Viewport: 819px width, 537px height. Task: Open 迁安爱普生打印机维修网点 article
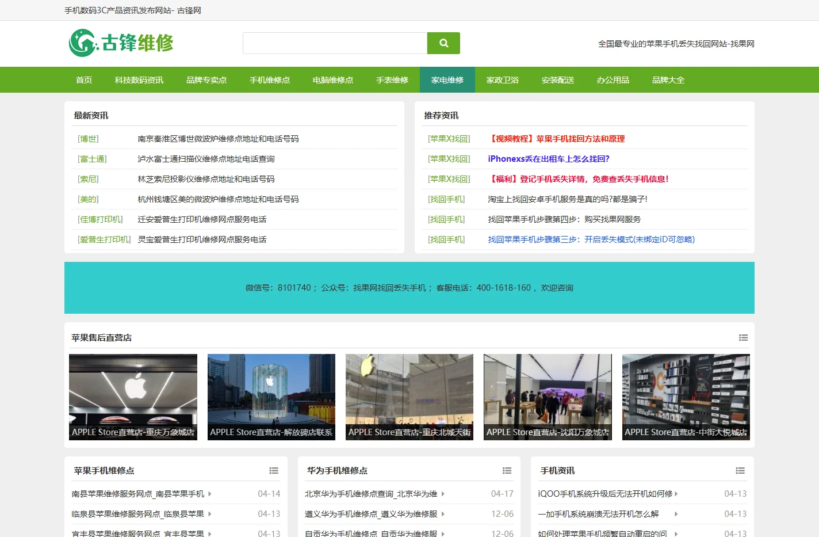pos(202,219)
